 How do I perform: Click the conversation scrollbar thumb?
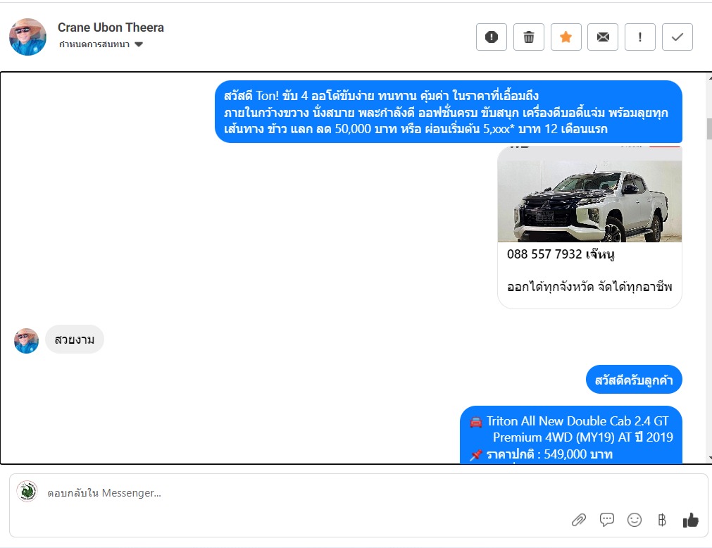point(708,129)
